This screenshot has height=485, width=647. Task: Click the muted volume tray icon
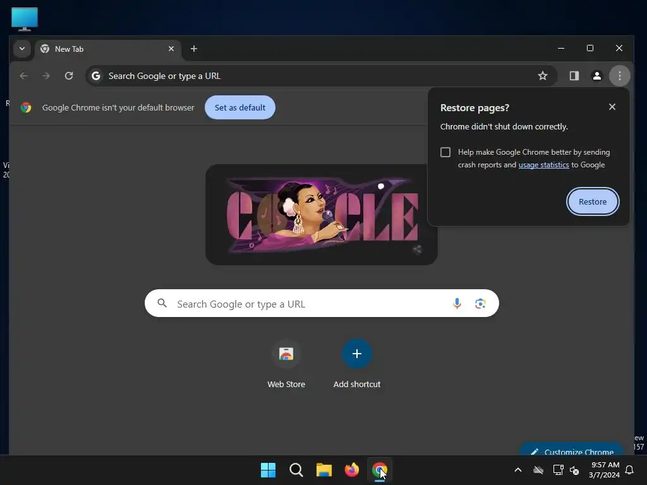click(x=574, y=470)
